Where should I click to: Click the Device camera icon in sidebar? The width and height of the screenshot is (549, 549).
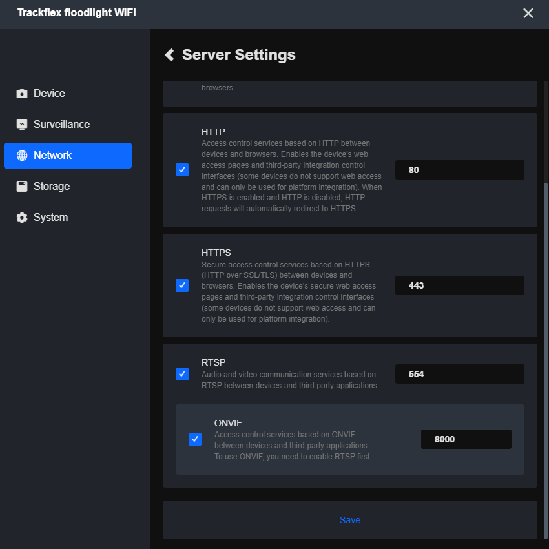tap(22, 94)
